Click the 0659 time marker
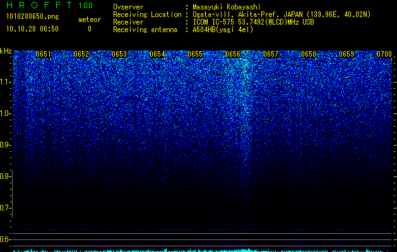 click(347, 54)
